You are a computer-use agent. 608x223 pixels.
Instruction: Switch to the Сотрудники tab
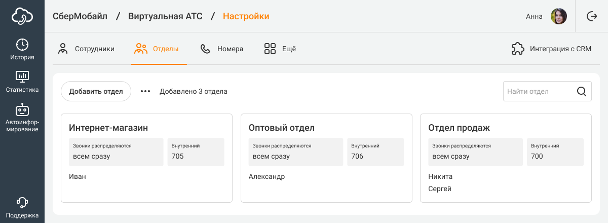tap(86, 49)
